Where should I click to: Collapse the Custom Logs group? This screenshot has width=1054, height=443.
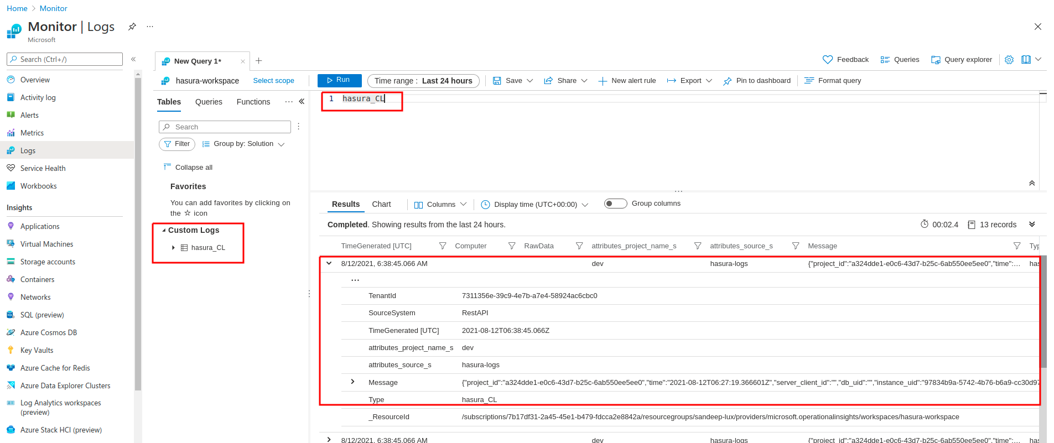(x=164, y=230)
